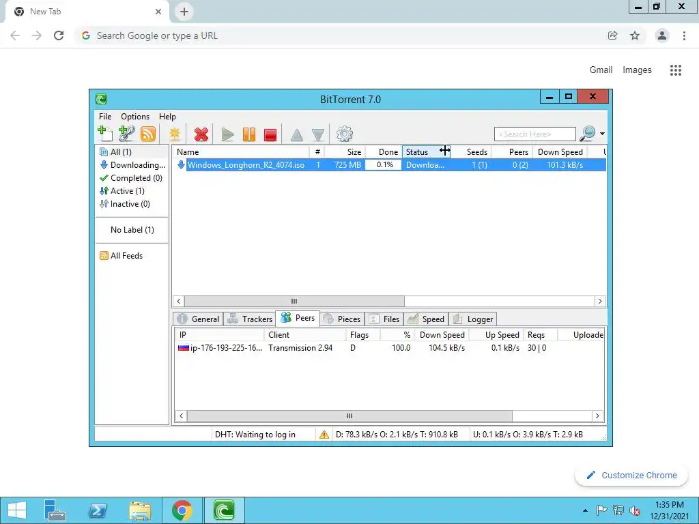The height and width of the screenshot is (524, 699).
Task: Click the torrent list horizontal scrollbar thumb
Action: coord(294,301)
